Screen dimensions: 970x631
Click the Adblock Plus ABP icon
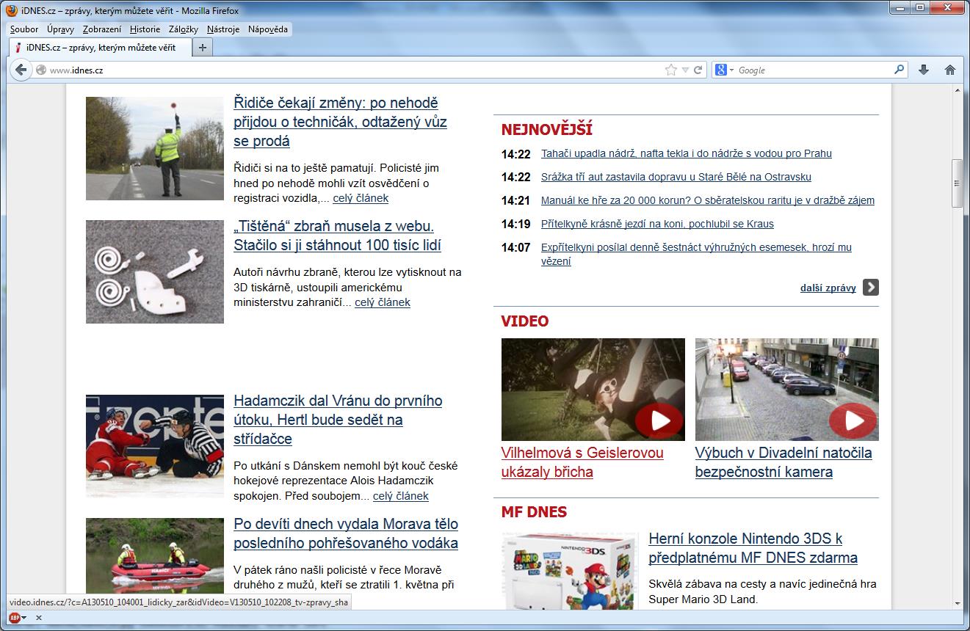[x=14, y=618]
